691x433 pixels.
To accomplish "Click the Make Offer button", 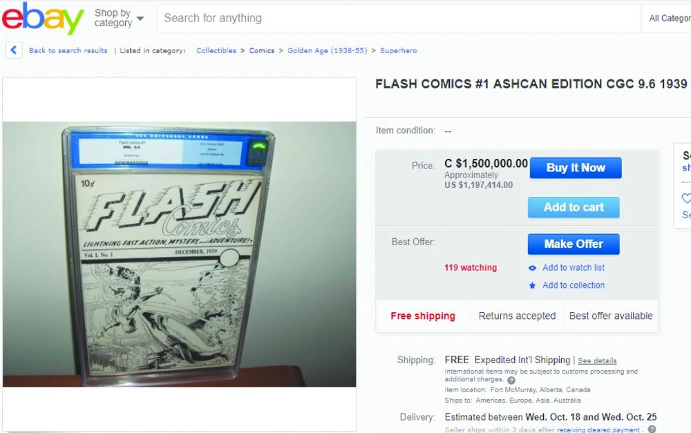I will (x=574, y=244).
